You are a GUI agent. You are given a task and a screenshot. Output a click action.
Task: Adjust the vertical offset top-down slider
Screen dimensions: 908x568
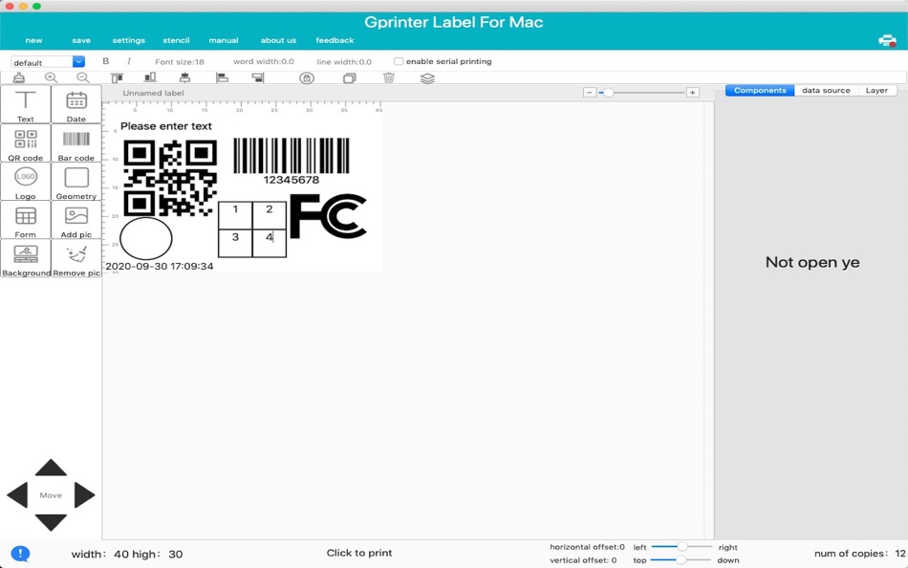click(681, 560)
